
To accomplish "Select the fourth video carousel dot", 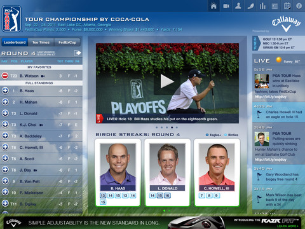I will 172,127.
